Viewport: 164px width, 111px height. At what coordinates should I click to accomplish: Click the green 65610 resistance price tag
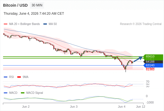153,57
